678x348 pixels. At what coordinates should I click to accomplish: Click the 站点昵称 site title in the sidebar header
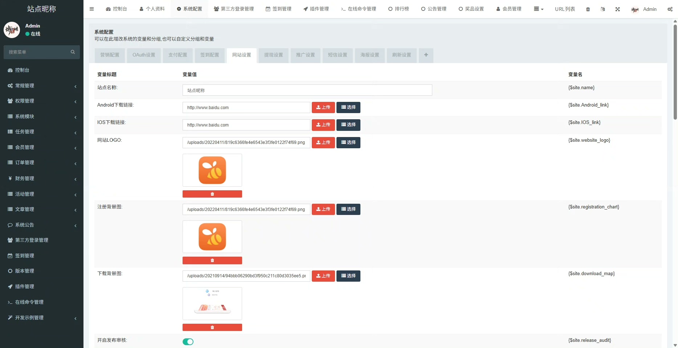coord(42,9)
